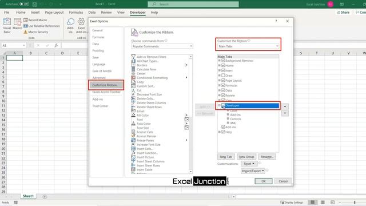Toggle the Developer tab checkbox
The image size is (366, 206).
(x=223, y=105)
